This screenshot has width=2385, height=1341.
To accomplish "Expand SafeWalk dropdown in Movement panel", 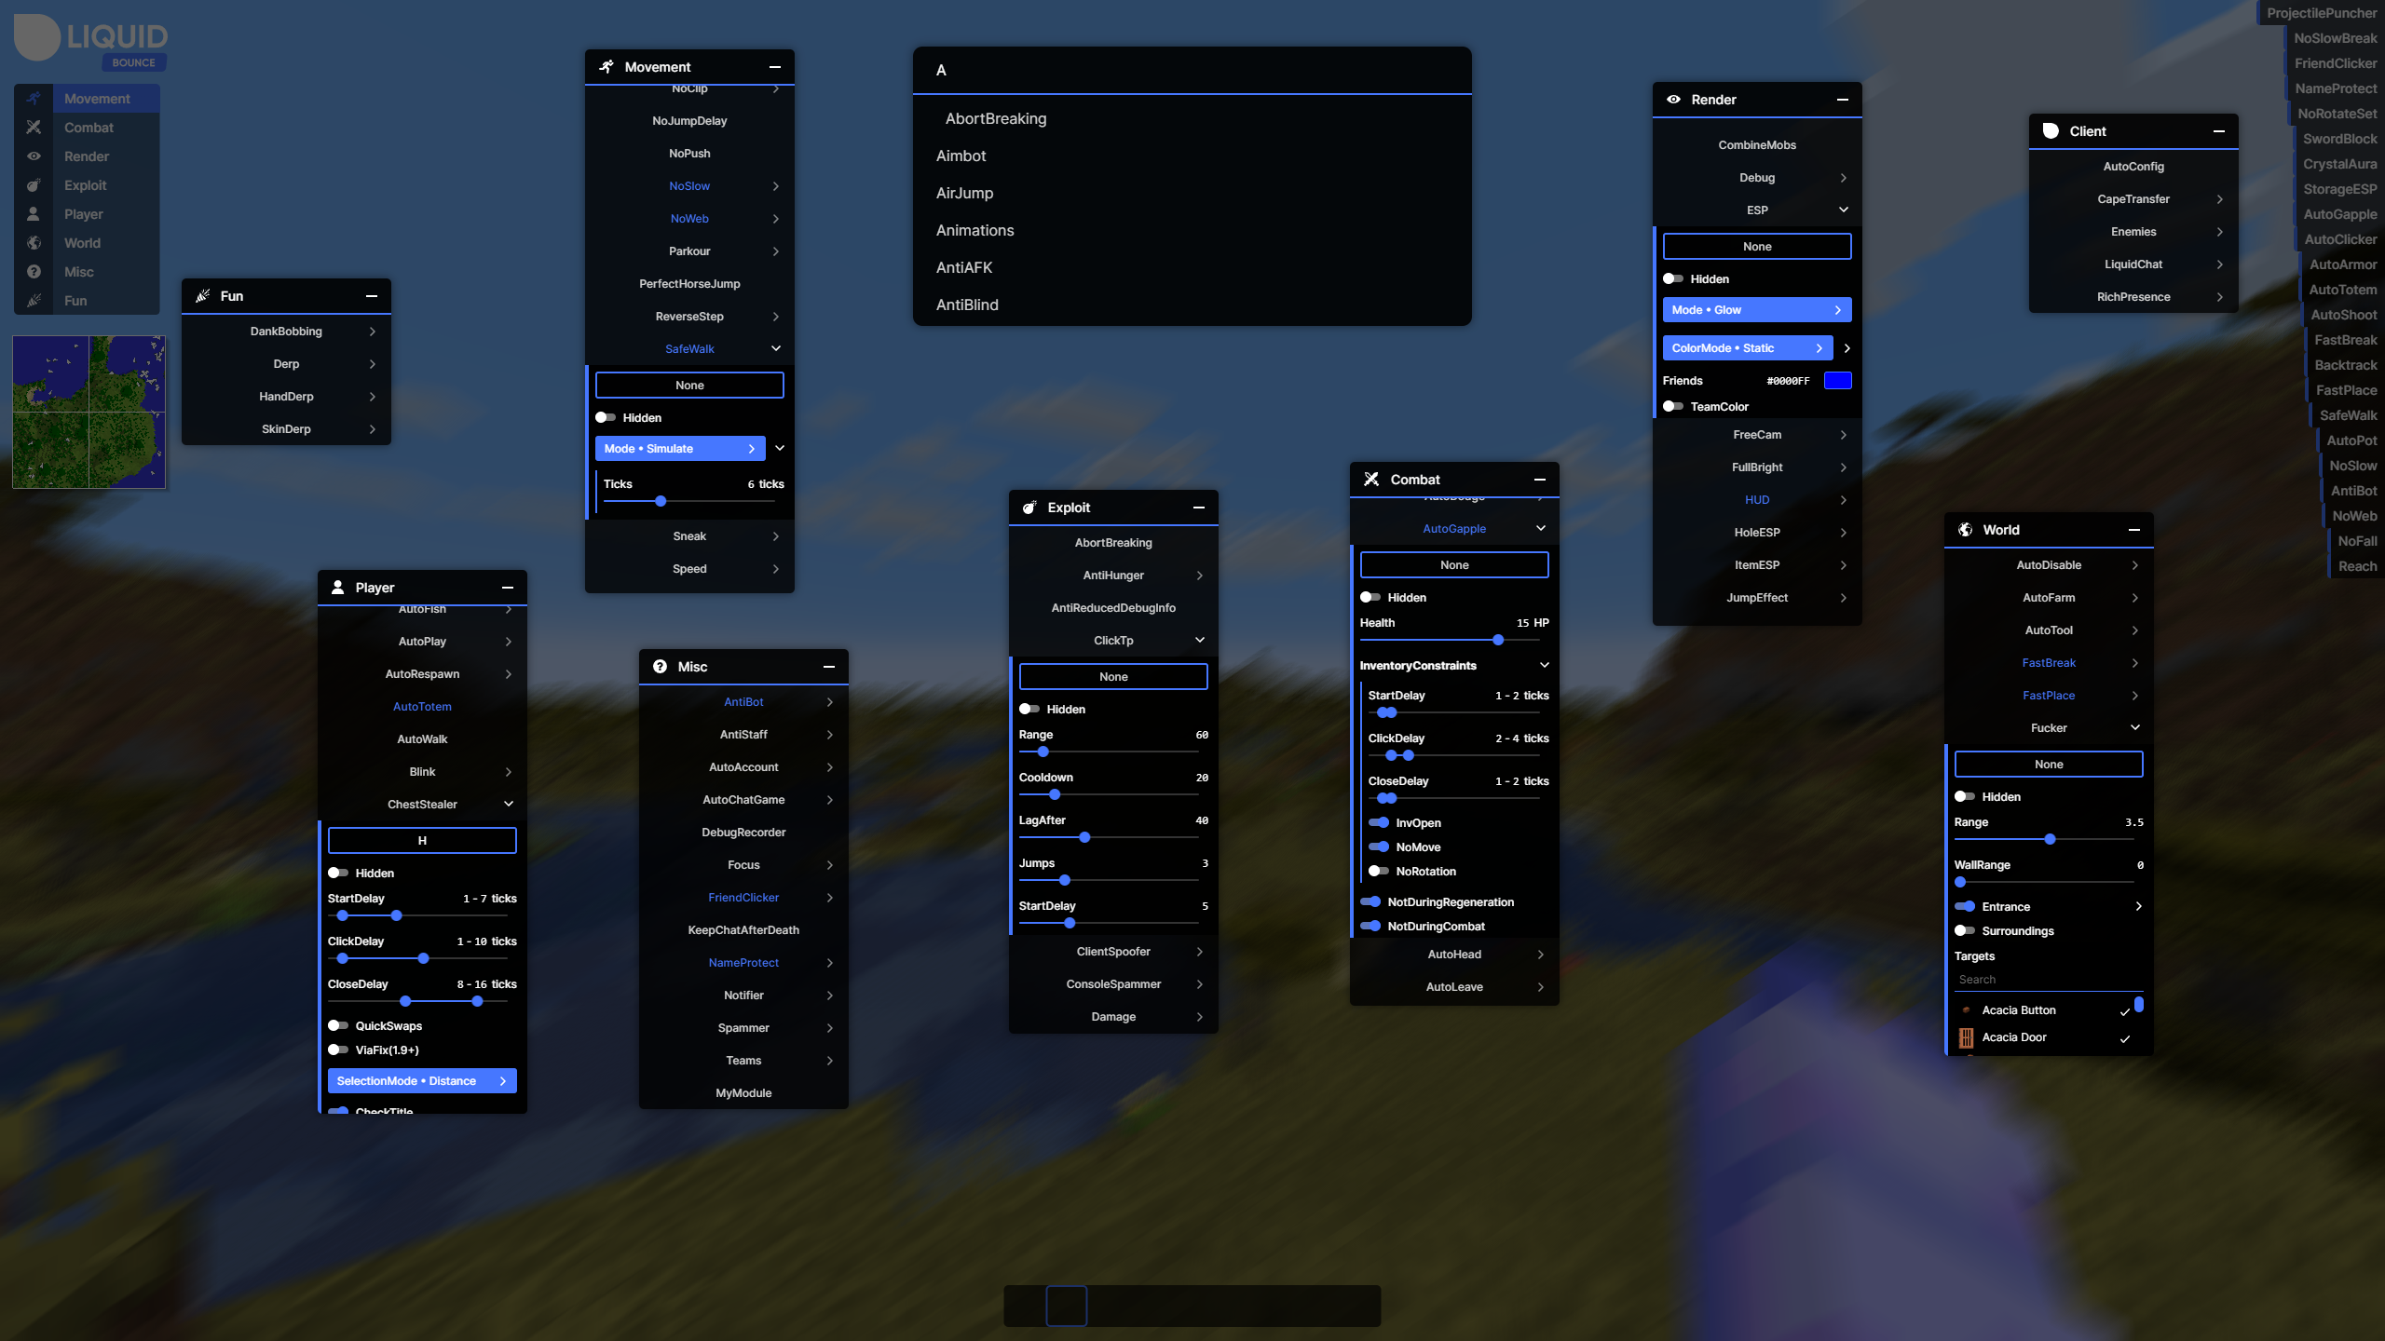I will click(x=776, y=349).
